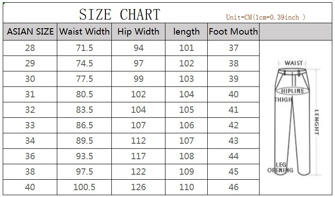
Task: Click the LEG OPENING label on diagram
Action: [x=280, y=167]
